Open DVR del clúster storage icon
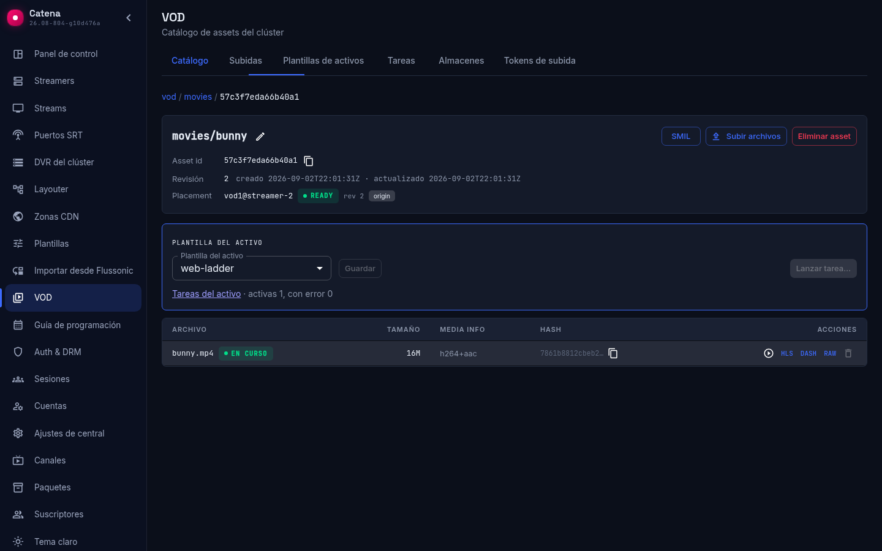 [18, 162]
